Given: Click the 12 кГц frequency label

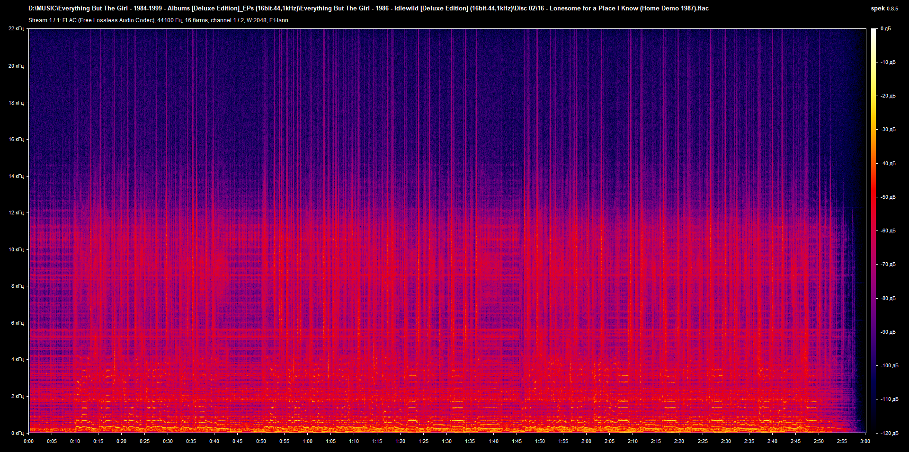Looking at the screenshot, I should pos(16,213).
